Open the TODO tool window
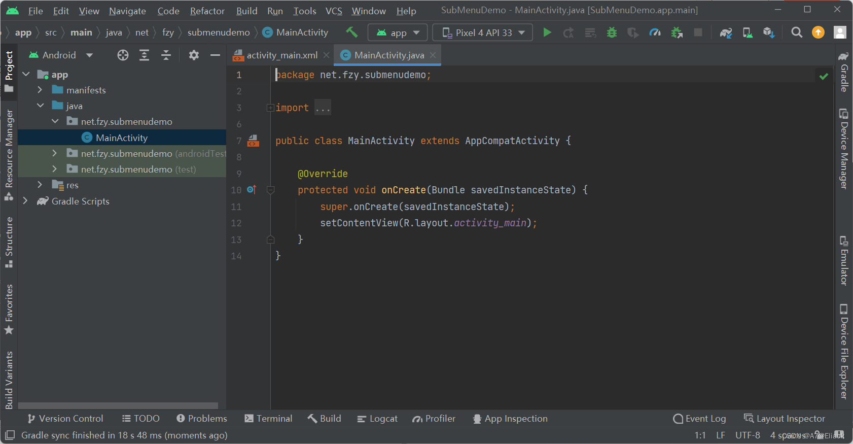Viewport: 853px width, 444px height. click(141, 419)
